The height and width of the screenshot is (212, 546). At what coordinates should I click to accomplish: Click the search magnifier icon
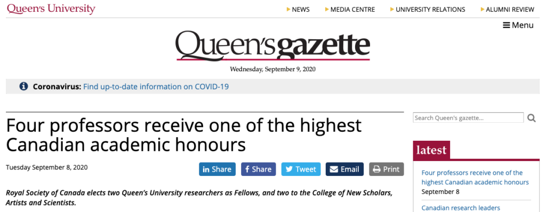[x=532, y=118]
